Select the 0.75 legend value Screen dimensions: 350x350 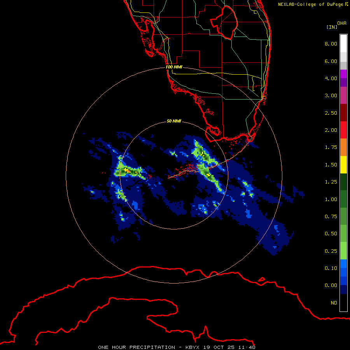click(331, 217)
